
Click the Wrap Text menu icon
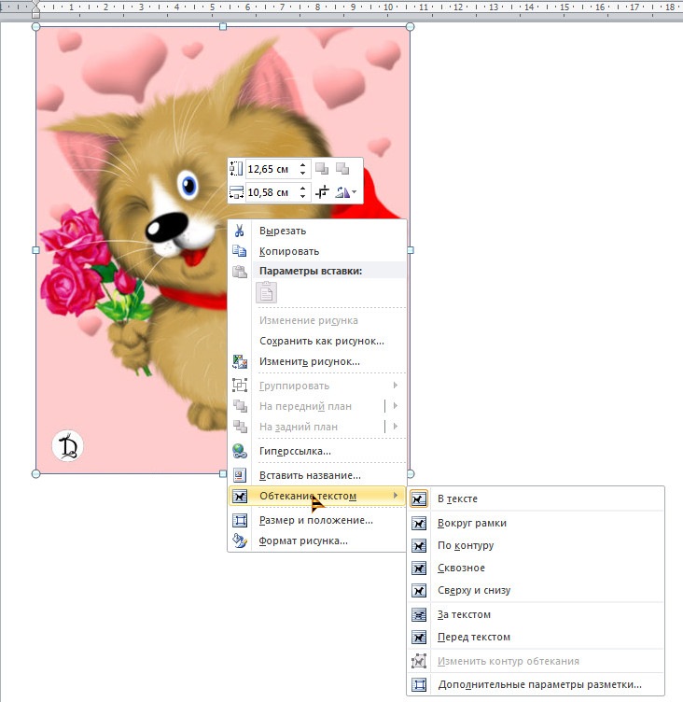[x=240, y=496]
